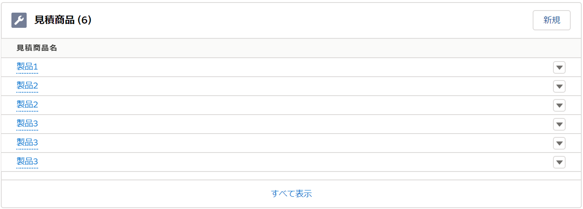Open the first 製品2 link

click(27, 86)
